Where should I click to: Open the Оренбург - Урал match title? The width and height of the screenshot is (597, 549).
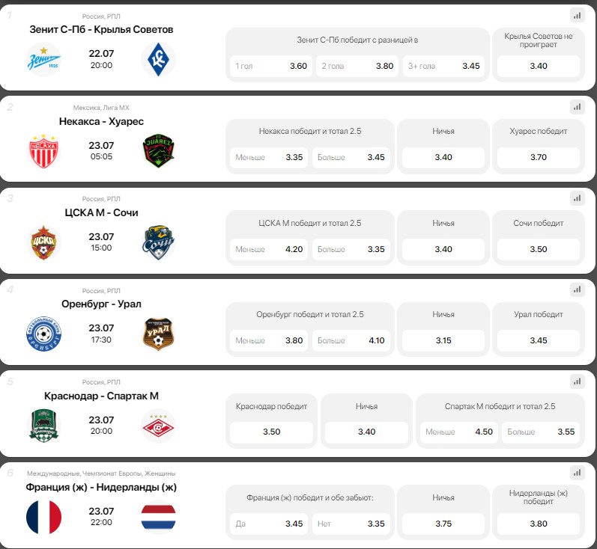[x=101, y=304]
